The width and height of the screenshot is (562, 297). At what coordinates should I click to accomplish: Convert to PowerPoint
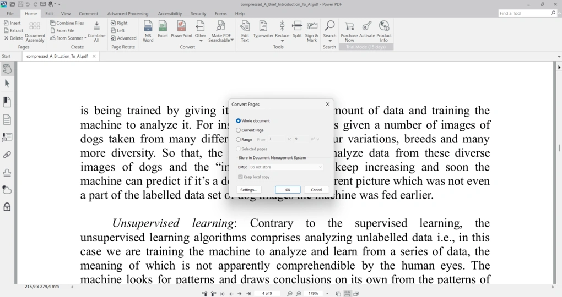[182, 29]
